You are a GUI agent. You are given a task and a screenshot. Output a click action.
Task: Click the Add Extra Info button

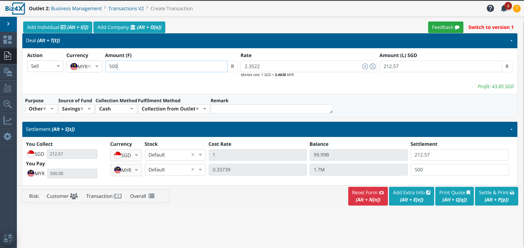pyautogui.click(x=411, y=196)
